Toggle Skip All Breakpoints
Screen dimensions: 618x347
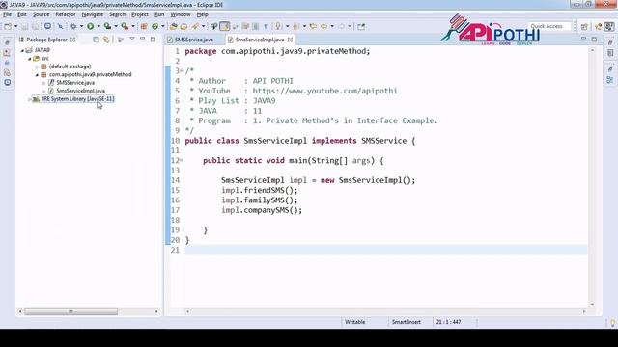[60, 26]
